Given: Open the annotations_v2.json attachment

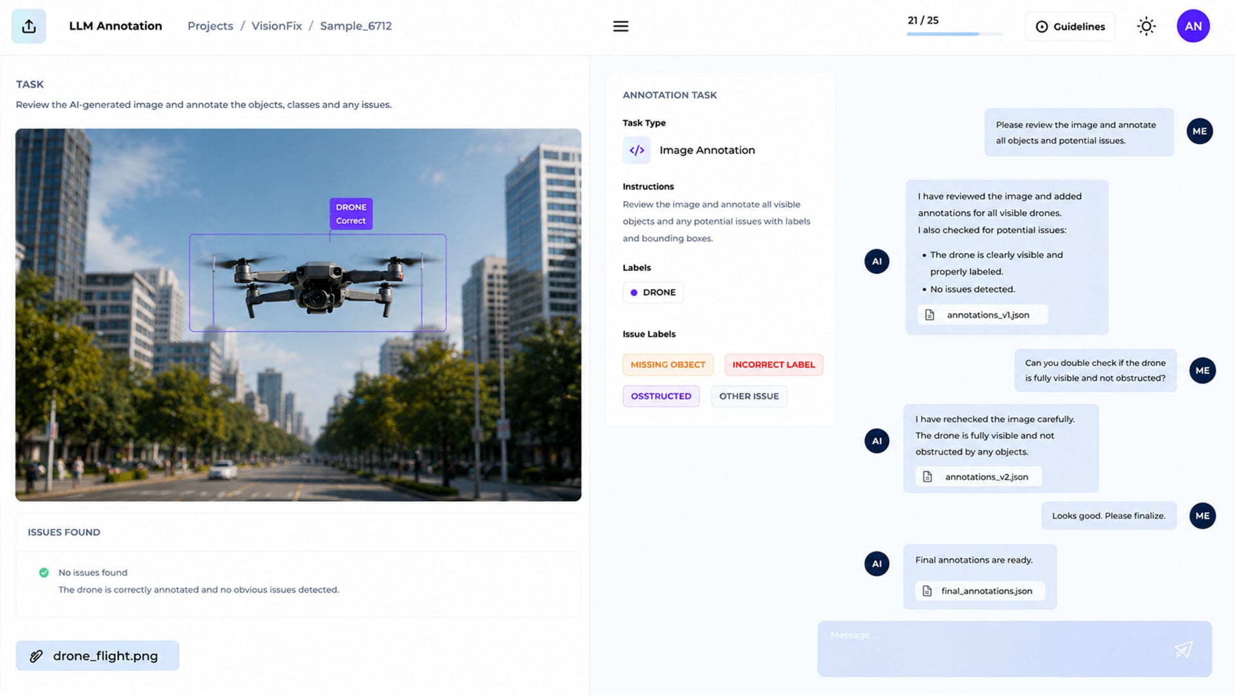Looking at the screenshot, I should tap(978, 477).
